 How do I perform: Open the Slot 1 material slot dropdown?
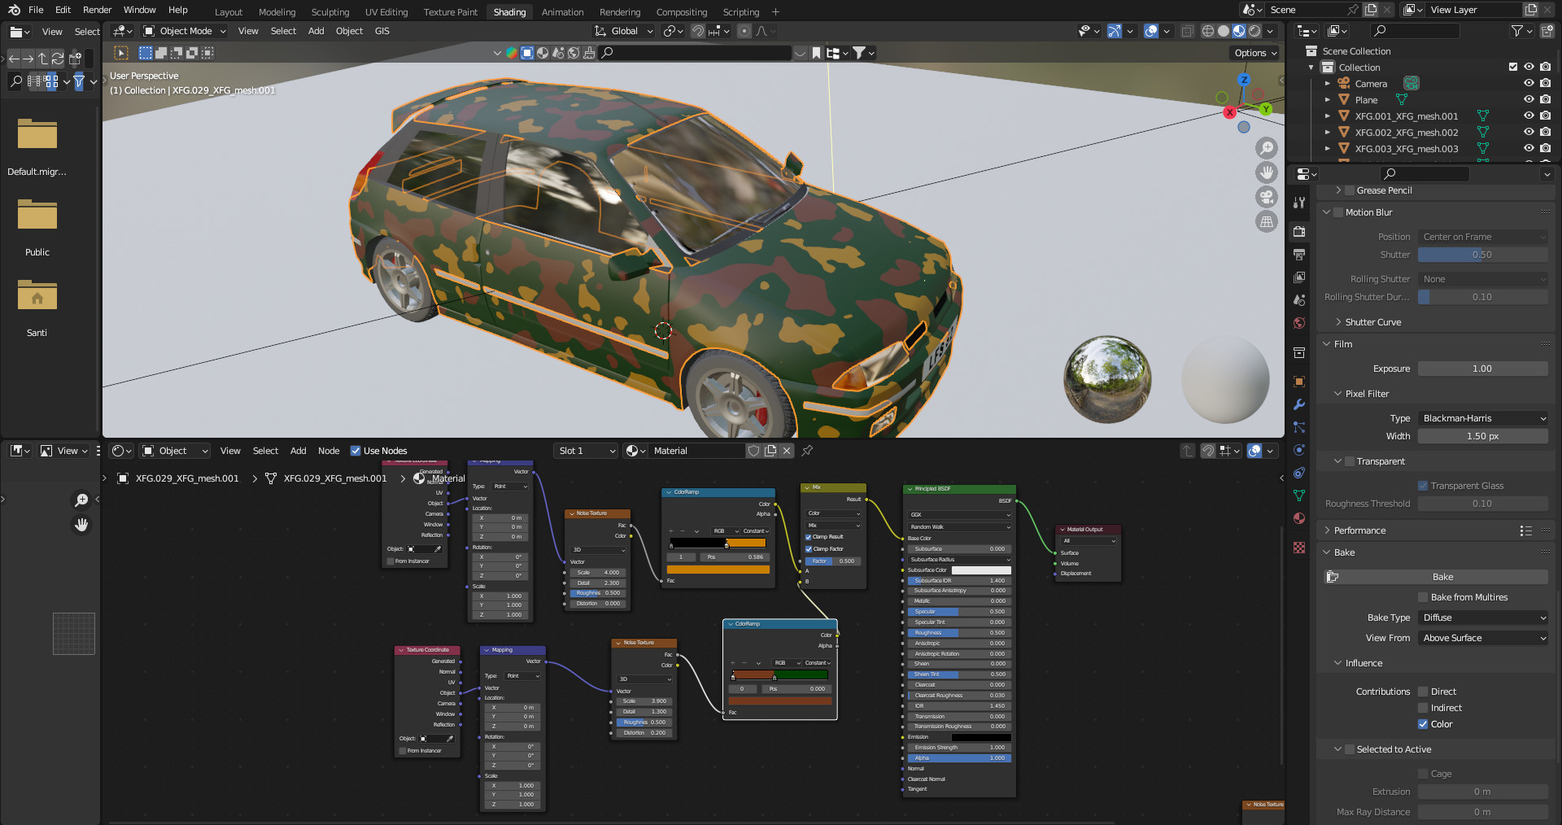point(586,451)
